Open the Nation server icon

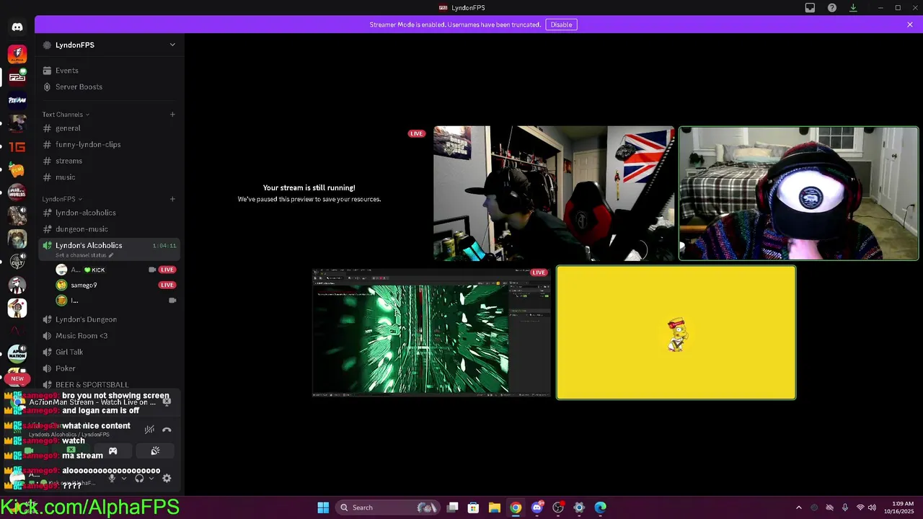click(17, 354)
